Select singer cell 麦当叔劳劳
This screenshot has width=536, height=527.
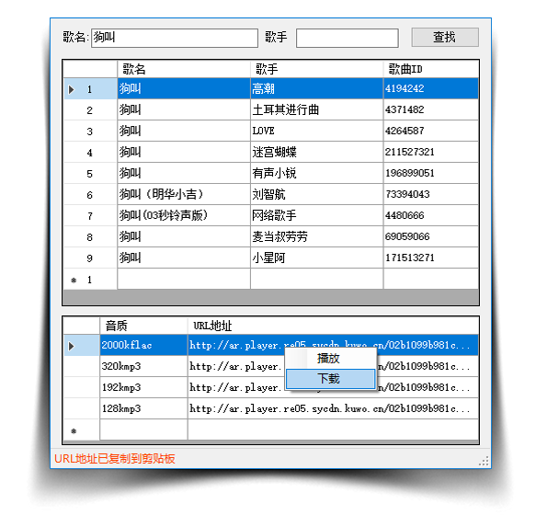pyautogui.click(x=316, y=237)
